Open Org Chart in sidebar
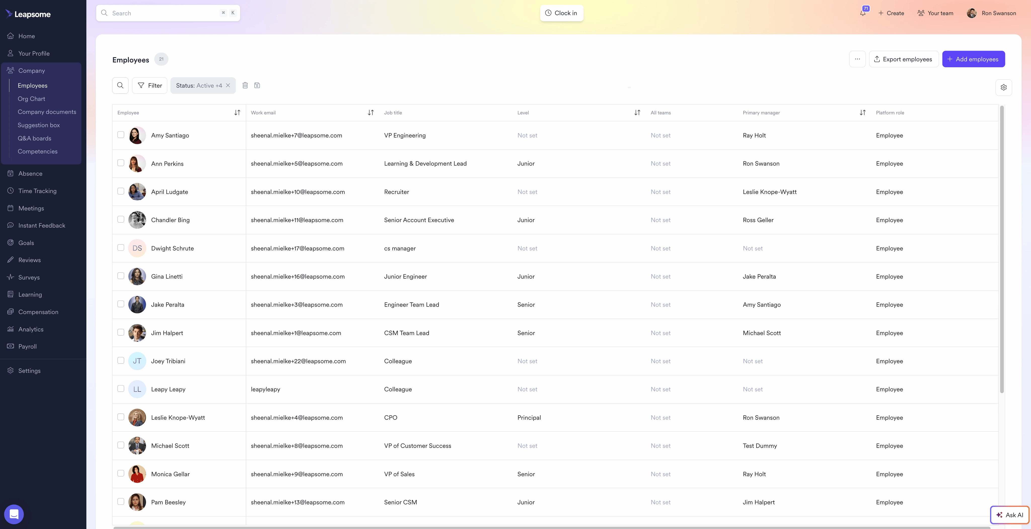The image size is (1031, 529). (31, 98)
